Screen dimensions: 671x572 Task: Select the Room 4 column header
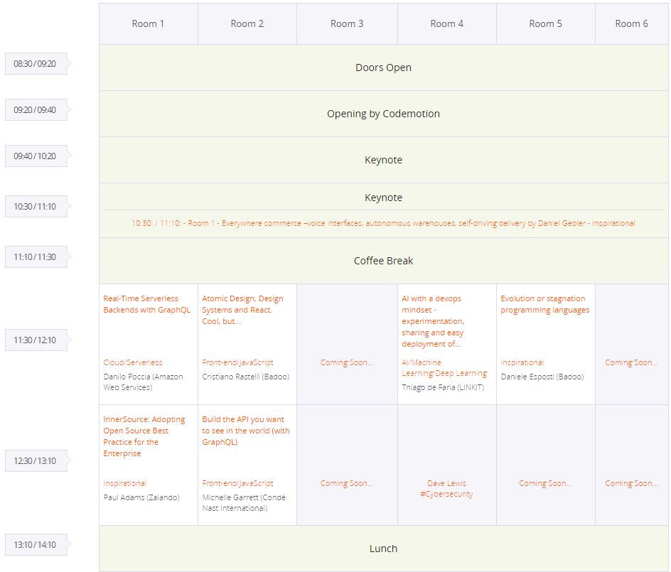(446, 23)
